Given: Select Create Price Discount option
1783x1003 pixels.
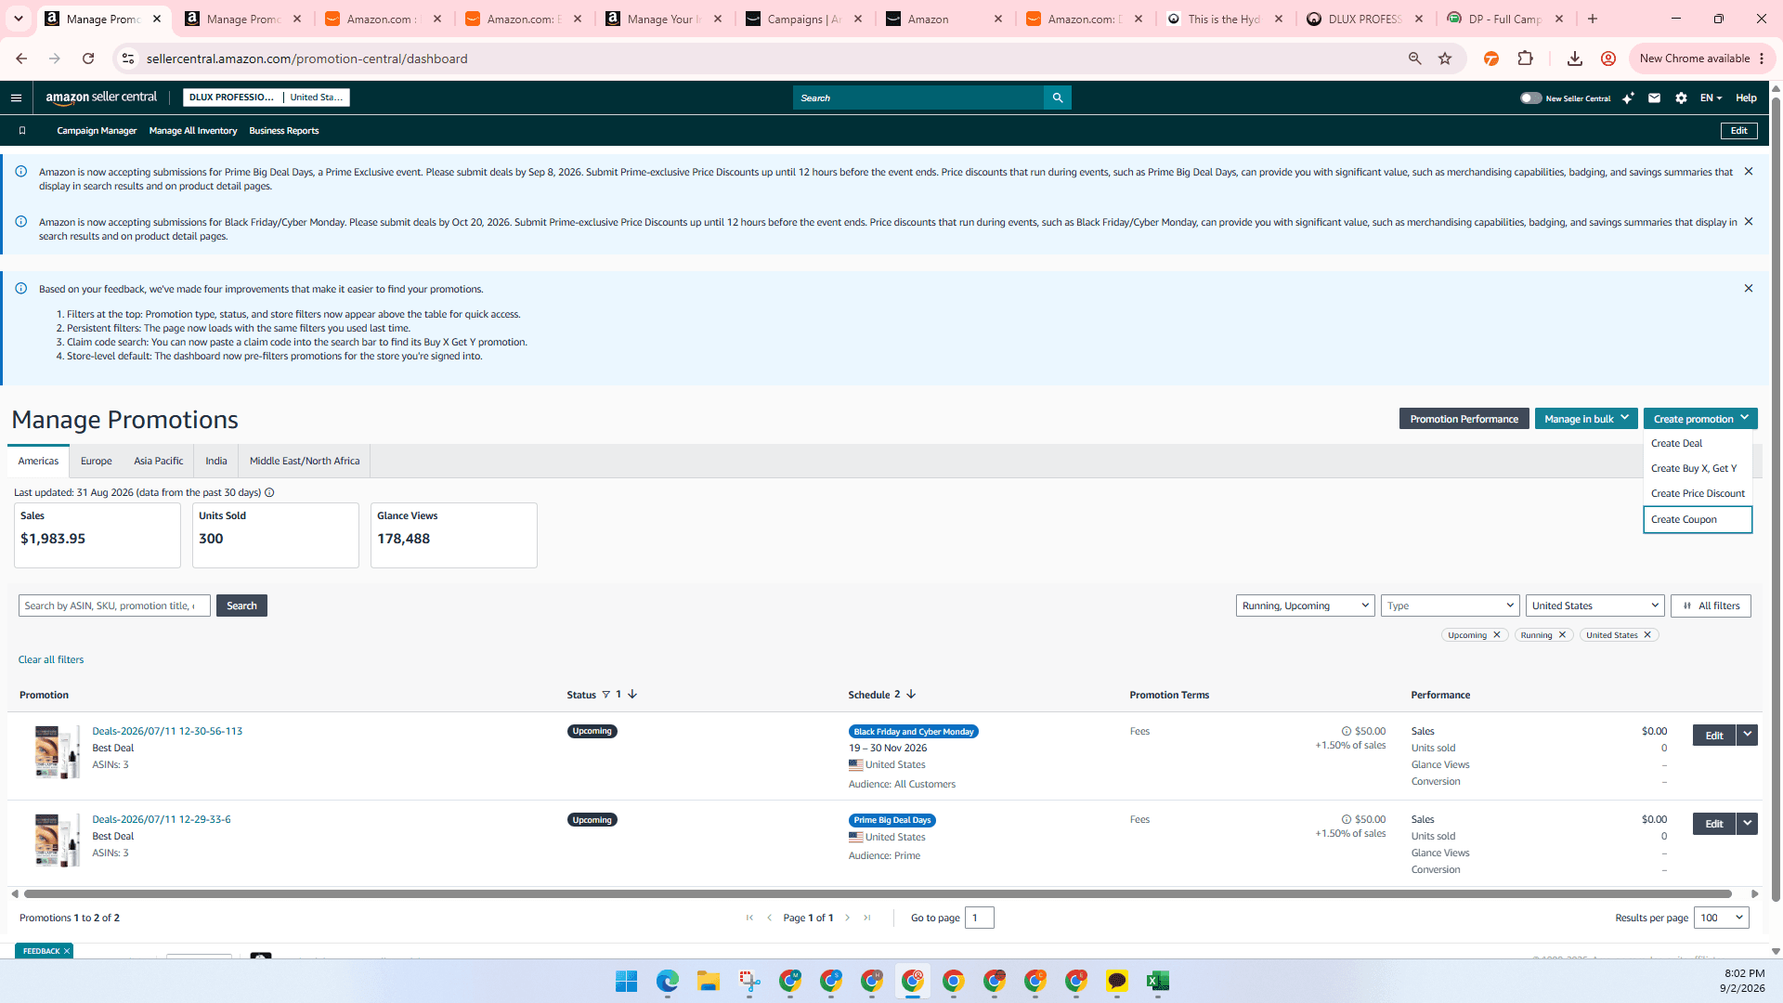Looking at the screenshot, I should click(x=1698, y=494).
